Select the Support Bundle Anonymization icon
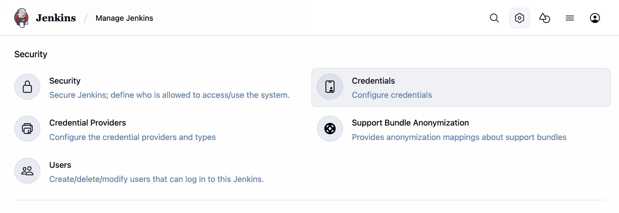Screen dimensions: 619x213 329,129
